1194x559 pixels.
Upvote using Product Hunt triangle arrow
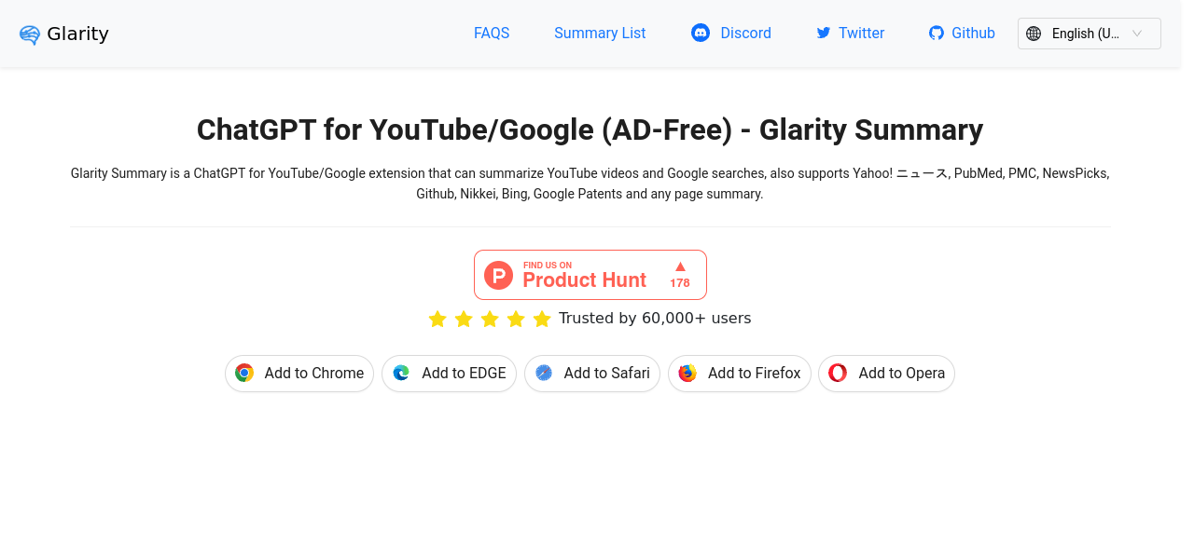click(x=680, y=266)
